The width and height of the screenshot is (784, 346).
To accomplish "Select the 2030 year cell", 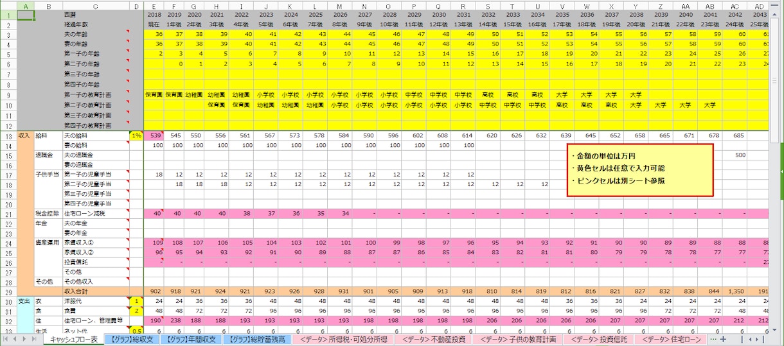I will pos(438,14).
